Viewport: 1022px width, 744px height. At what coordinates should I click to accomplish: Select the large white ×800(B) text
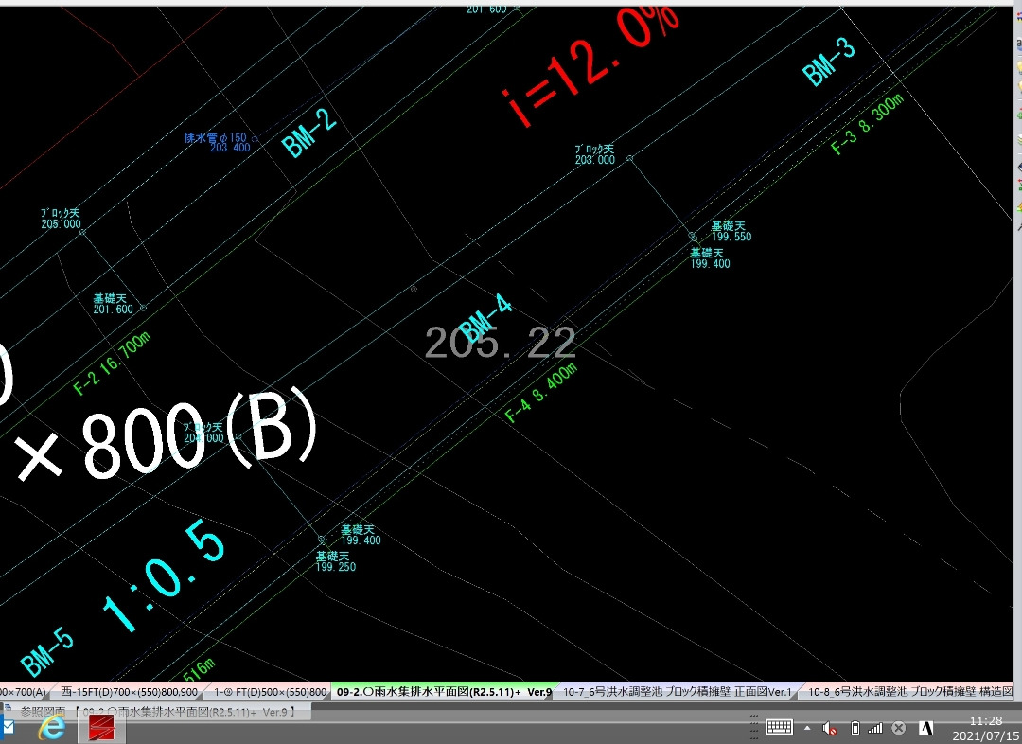coord(167,436)
